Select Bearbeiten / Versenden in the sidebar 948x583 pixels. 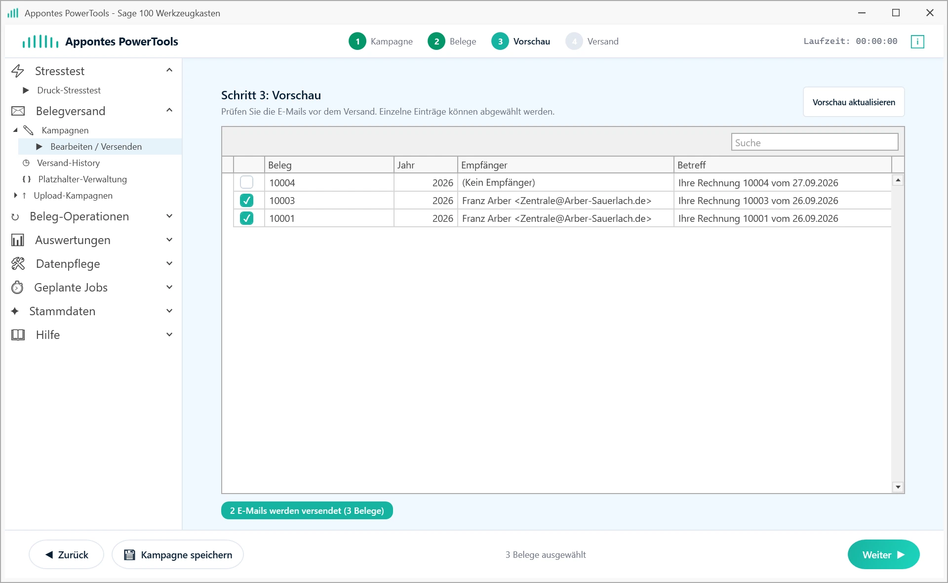point(100,147)
